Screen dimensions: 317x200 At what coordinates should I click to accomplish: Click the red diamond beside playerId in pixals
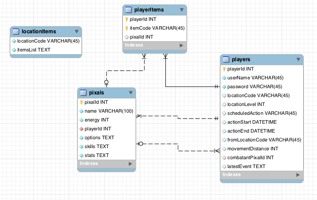click(x=81, y=129)
